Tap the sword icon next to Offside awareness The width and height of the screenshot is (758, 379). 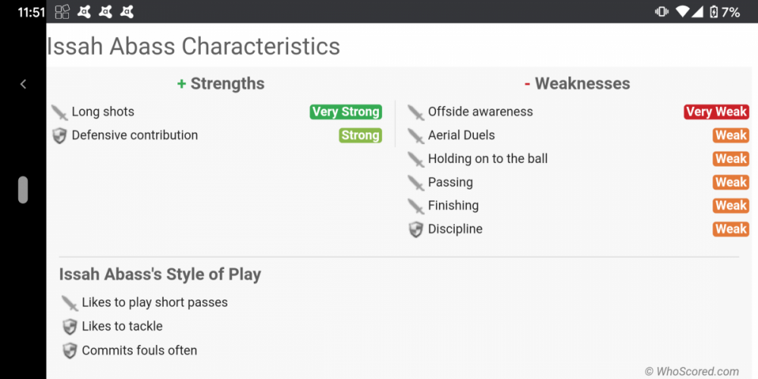pos(415,112)
